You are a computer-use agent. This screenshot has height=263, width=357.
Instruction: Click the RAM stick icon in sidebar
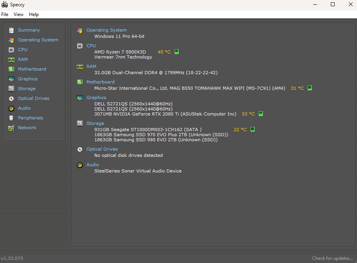click(11, 59)
